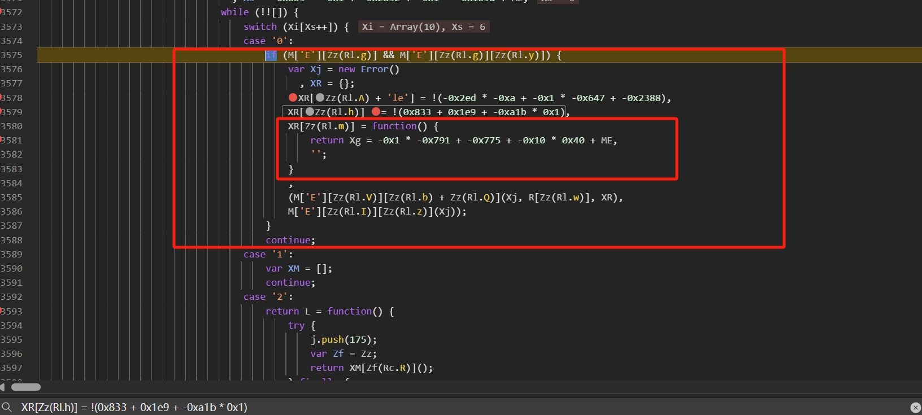
Task: Click the "case '1':" label
Action: tap(268, 254)
